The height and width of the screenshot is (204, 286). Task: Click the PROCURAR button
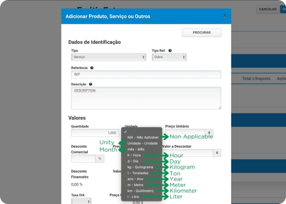202,32
